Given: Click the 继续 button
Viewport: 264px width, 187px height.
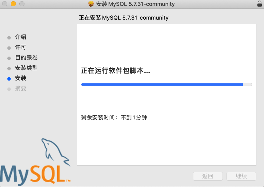Looking at the screenshot, I should point(241,176).
